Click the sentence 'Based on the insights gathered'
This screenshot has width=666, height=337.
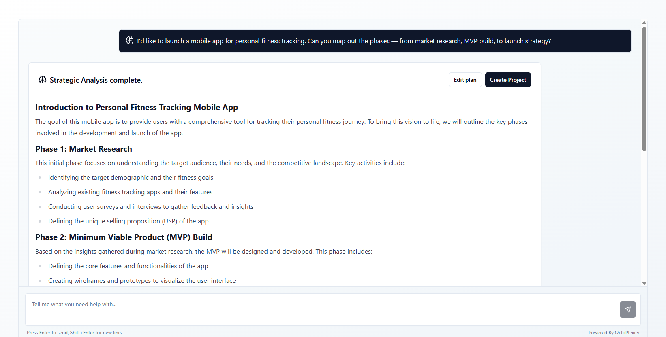click(204, 252)
